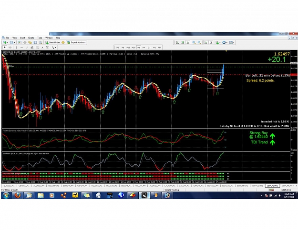
Task: Select the GBPCAD,H1 chart tab
Action: click(272, 186)
